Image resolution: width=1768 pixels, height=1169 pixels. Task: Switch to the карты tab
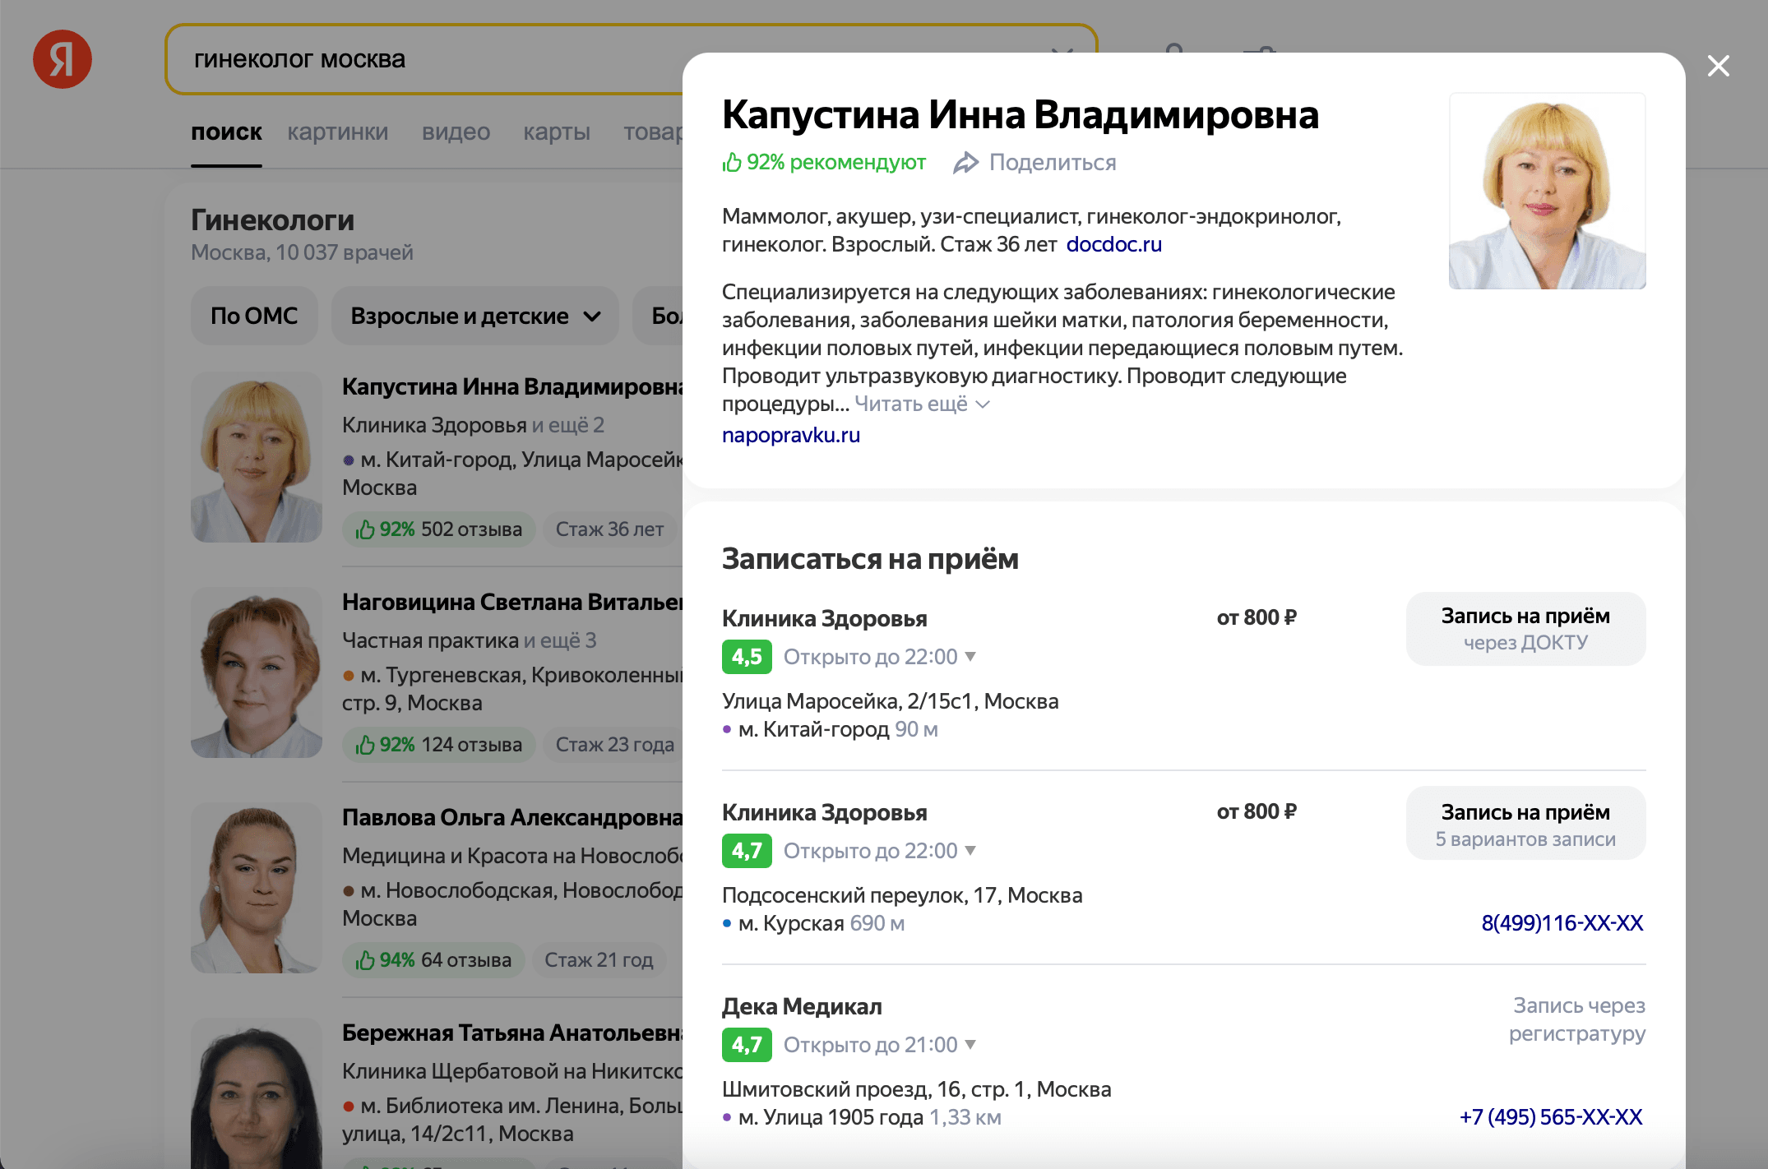(x=557, y=132)
